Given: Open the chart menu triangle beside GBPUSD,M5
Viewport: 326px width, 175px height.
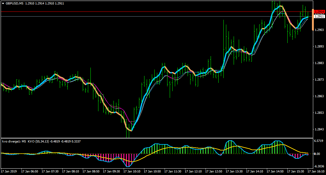Looking at the screenshot, I should point(3,4).
